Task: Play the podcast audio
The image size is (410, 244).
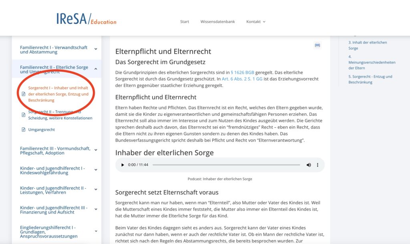Action: coord(123,165)
